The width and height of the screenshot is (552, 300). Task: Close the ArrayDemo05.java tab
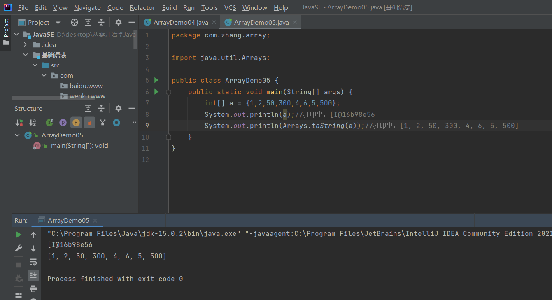coord(295,23)
